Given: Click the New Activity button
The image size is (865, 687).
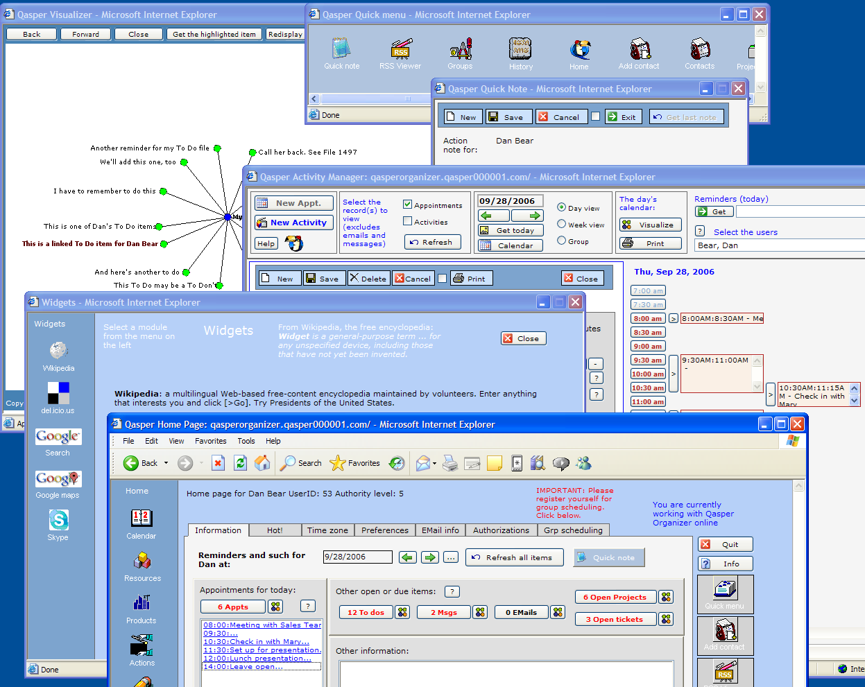Looking at the screenshot, I should coord(294,223).
